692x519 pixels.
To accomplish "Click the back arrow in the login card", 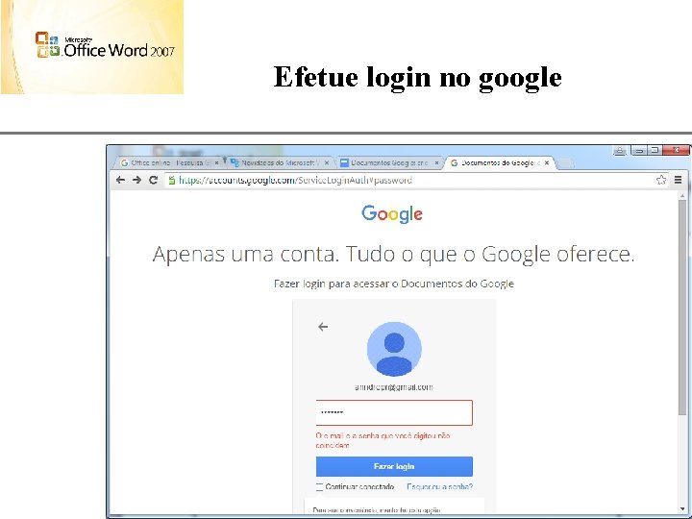I will coord(323,327).
